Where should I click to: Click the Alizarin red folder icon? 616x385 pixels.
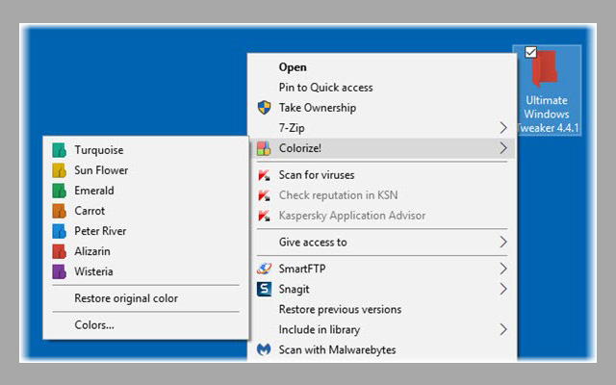59,251
